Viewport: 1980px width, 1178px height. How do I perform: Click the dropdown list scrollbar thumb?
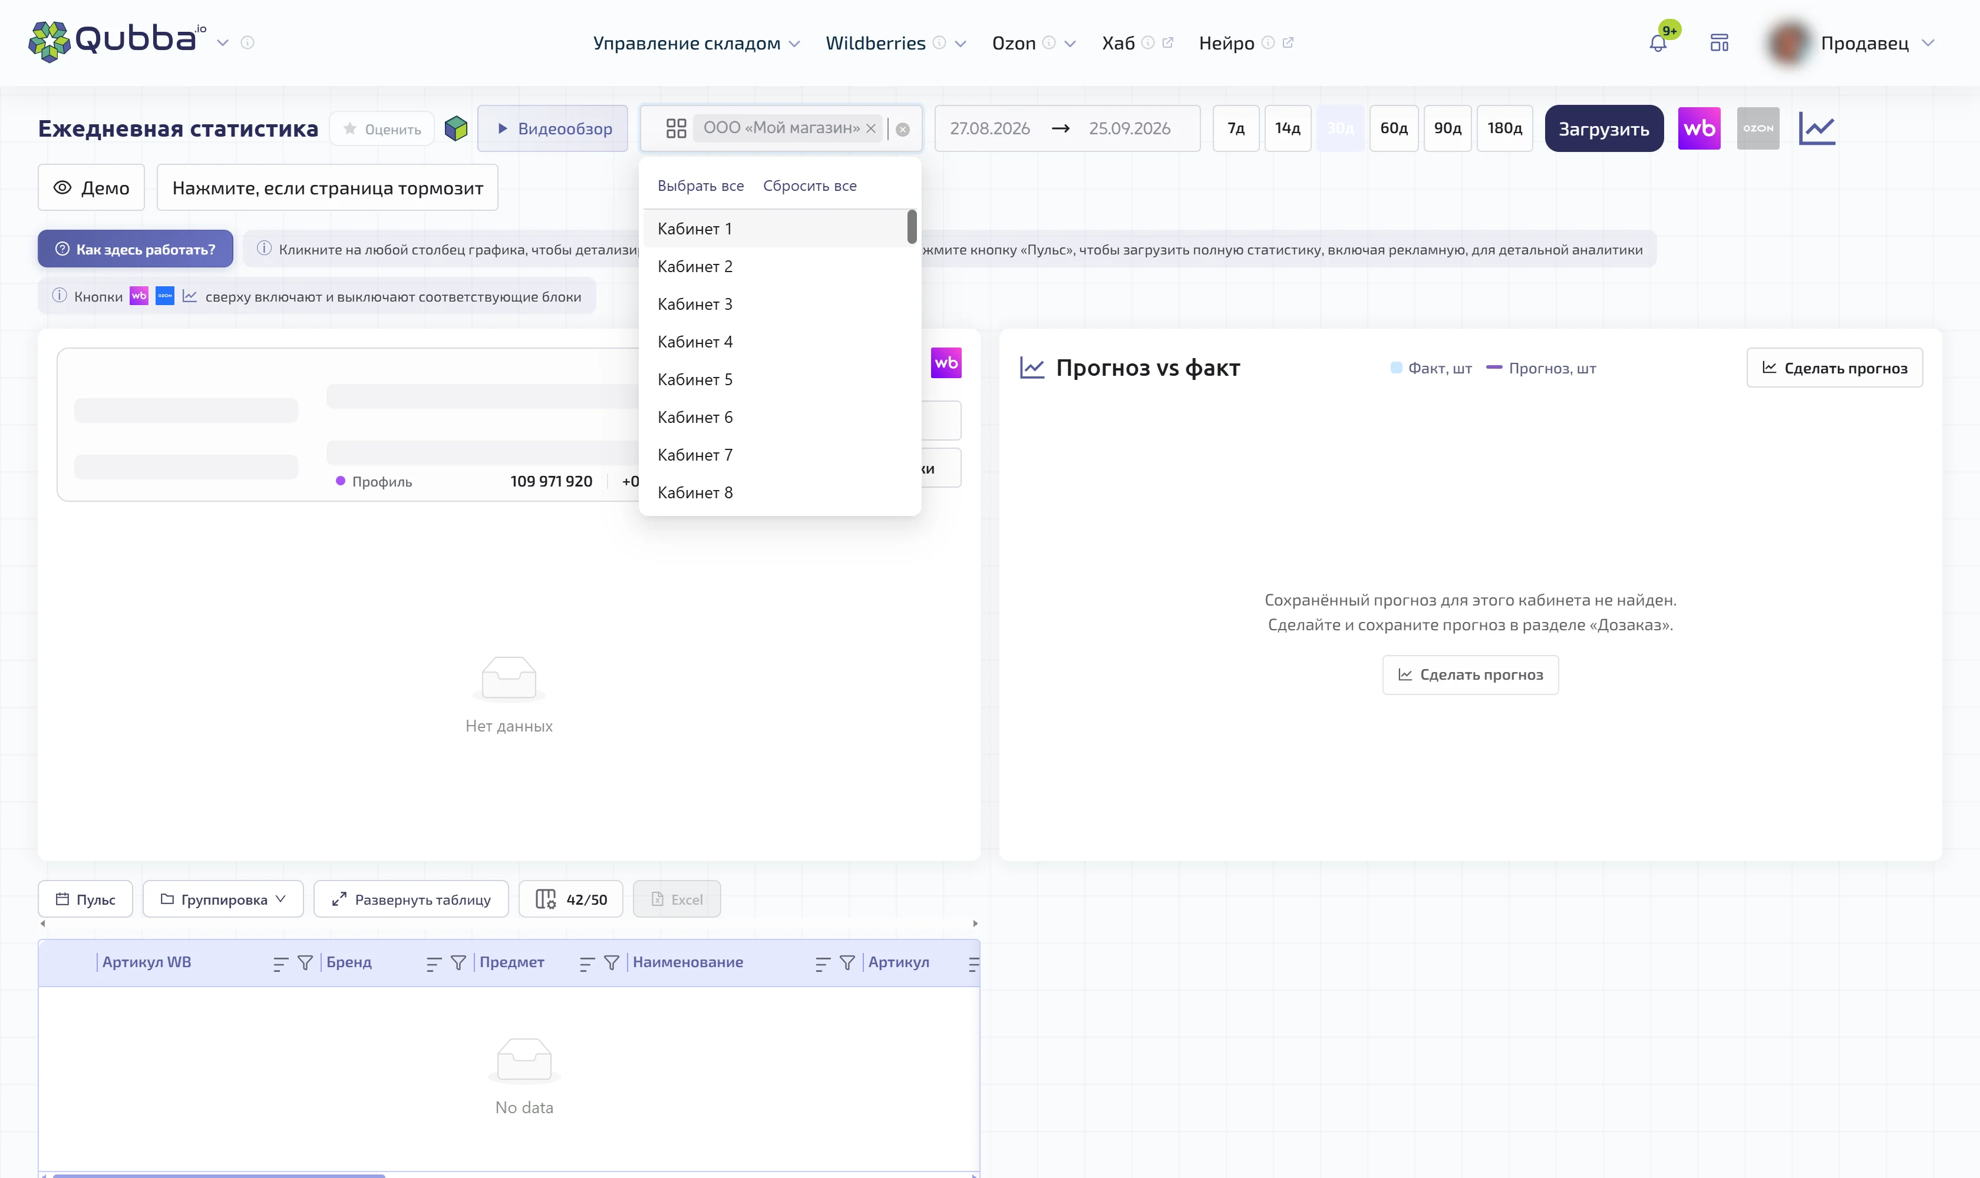tap(912, 227)
